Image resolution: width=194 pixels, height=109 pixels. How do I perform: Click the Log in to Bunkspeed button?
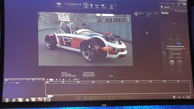(x=176, y=54)
